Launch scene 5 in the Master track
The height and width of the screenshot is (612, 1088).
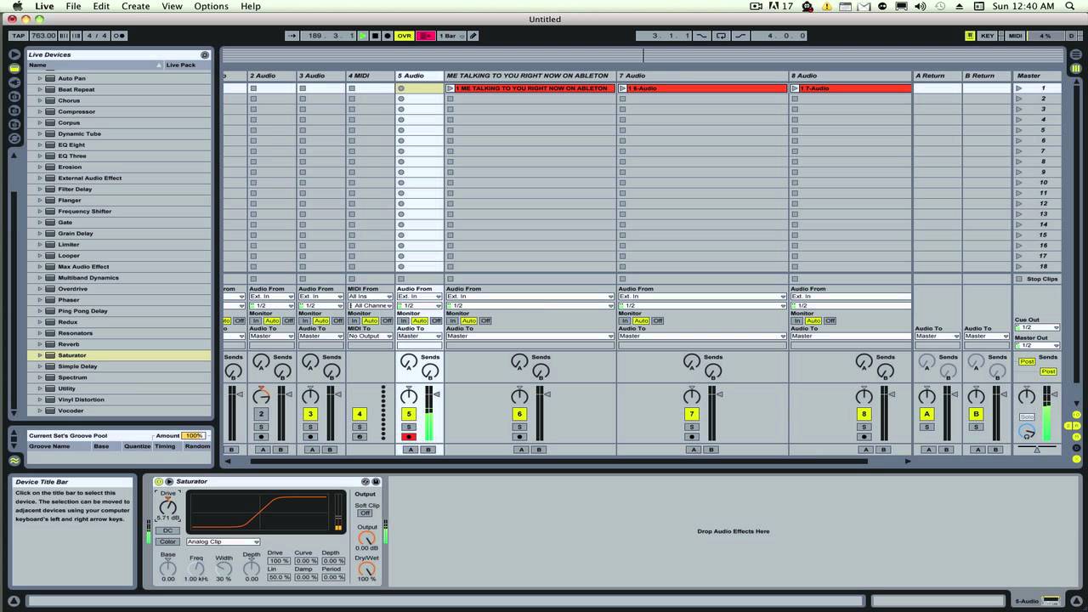click(1019, 130)
